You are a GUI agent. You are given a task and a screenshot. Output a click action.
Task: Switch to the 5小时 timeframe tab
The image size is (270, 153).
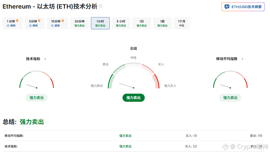click(121, 23)
